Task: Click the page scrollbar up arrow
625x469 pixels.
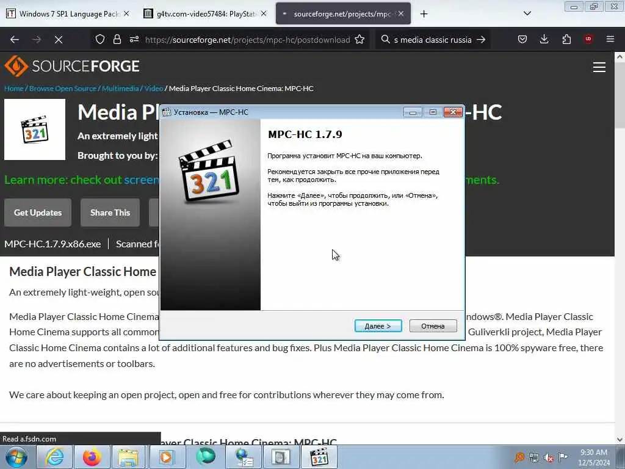Action: click(x=620, y=57)
